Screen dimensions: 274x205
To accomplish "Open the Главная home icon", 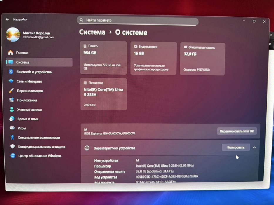I will click(x=11, y=52).
